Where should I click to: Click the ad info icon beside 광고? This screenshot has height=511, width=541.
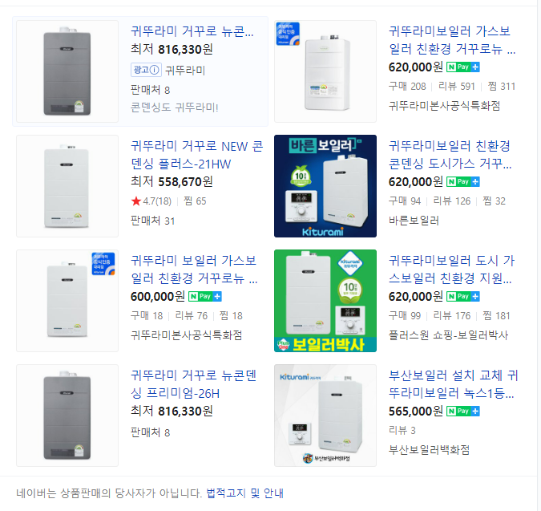(x=155, y=70)
